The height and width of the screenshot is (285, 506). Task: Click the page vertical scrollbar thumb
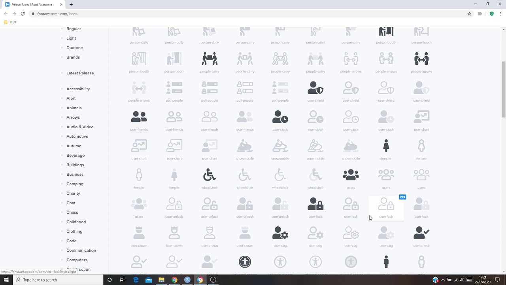click(504, 89)
